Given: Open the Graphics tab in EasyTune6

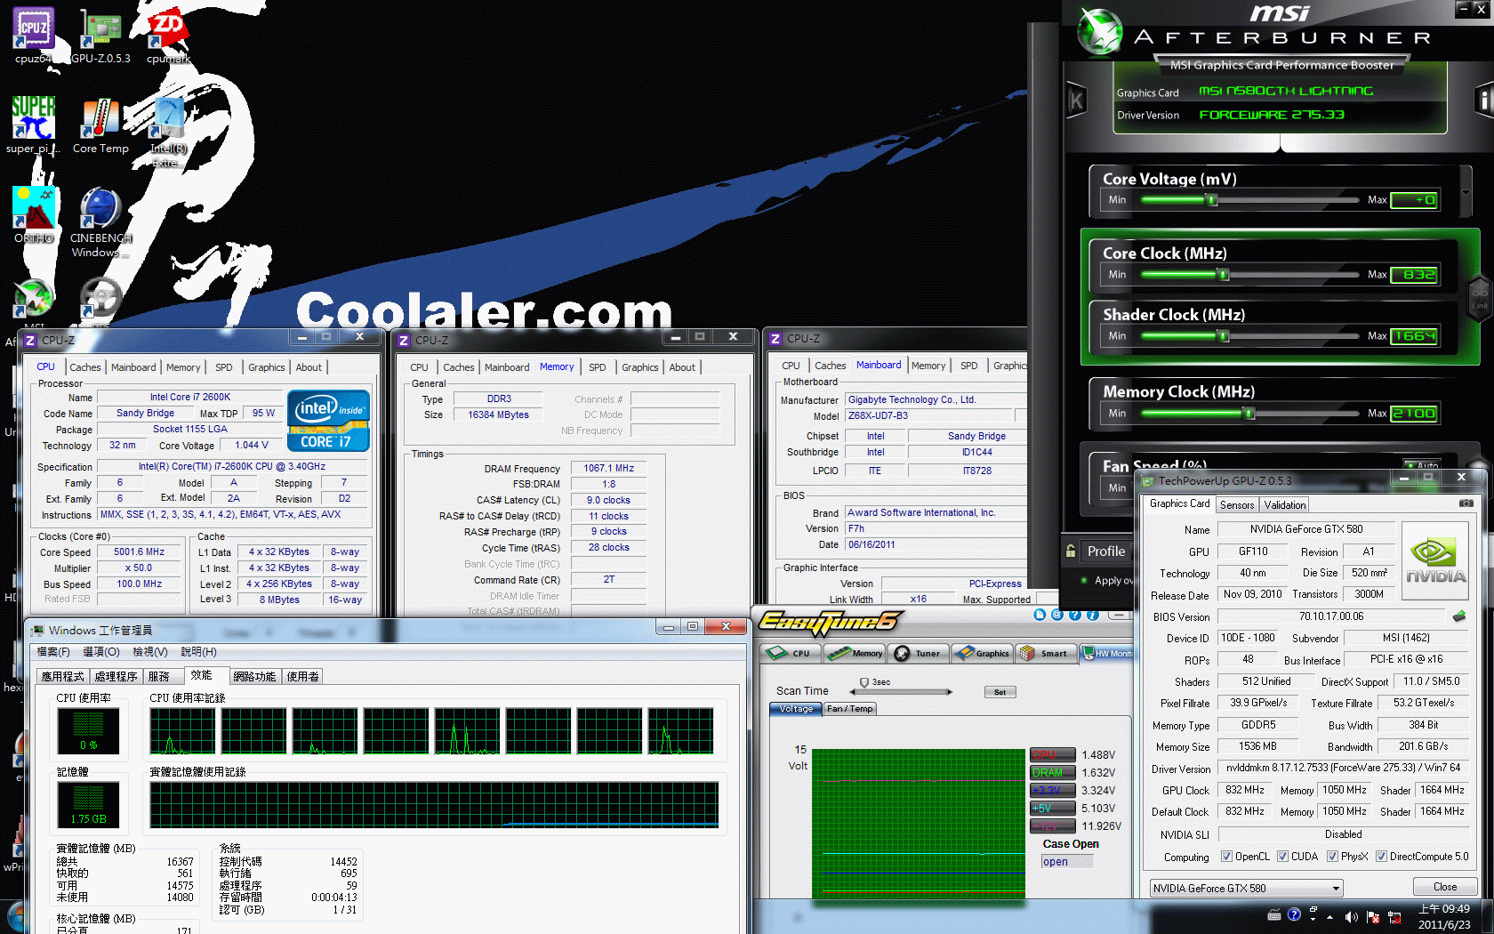Looking at the screenshot, I should [x=982, y=653].
